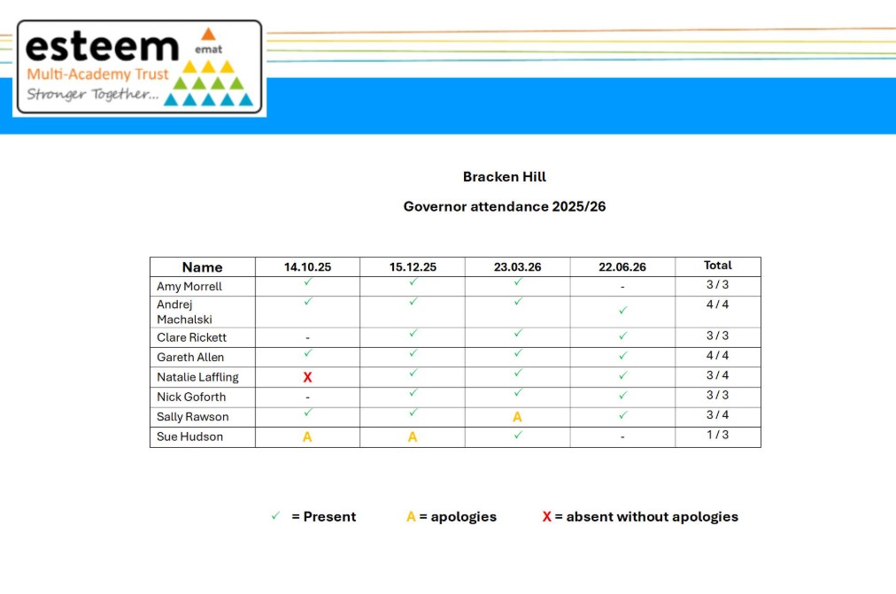Click Sue Hudson's dash under 22.06.26
Image resolution: width=896 pixels, height=594 pixels.
click(x=622, y=437)
